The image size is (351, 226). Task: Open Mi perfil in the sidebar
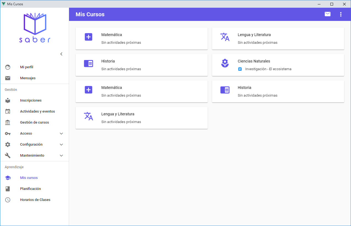(x=34, y=67)
